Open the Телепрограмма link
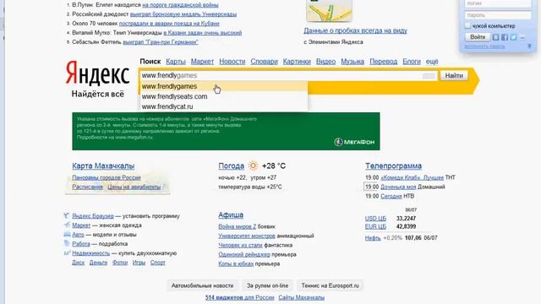This screenshot has width=541, height=304. point(393,166)
